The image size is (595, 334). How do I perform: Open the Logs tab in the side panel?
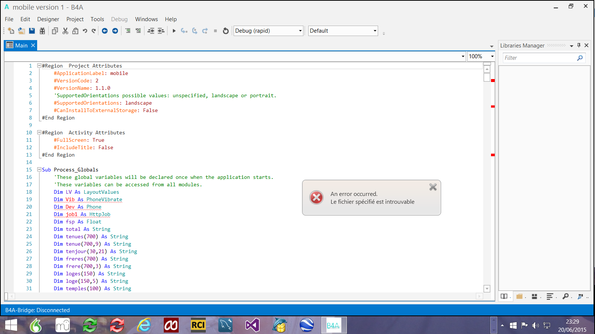(x=550, y=296)
